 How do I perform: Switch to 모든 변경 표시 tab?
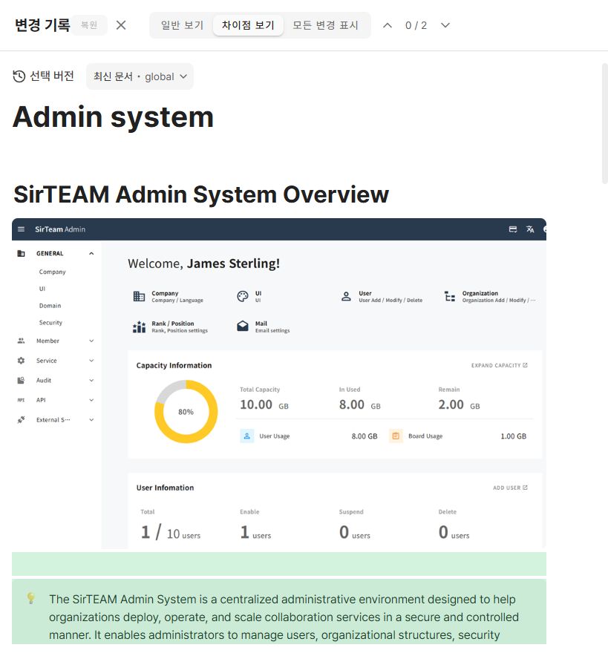pyautogui.click(x=326, y=25)
